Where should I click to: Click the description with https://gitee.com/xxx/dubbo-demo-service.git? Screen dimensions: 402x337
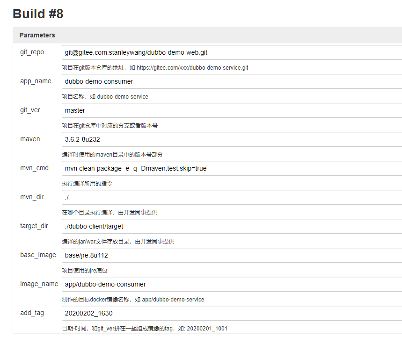tap(155, 68)
